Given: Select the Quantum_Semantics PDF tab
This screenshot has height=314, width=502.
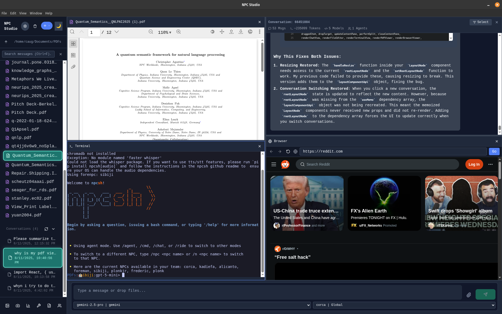Looking at the screenshot, I should [x=110, y=22].
